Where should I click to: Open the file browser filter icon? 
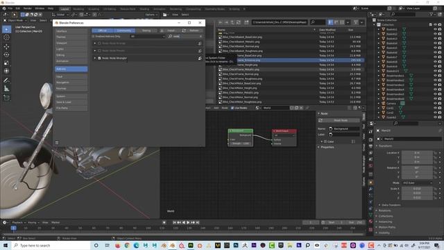[x=356, y=22]
